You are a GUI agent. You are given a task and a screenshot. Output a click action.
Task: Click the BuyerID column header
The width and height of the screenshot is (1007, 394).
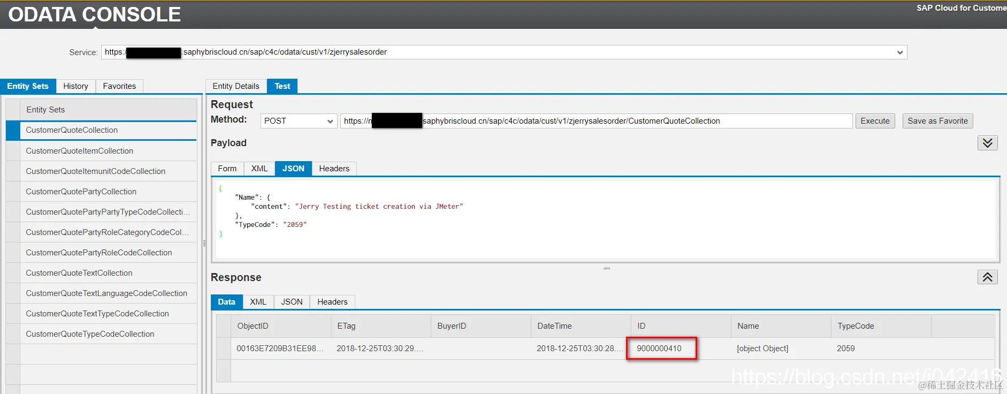(480, 326)
